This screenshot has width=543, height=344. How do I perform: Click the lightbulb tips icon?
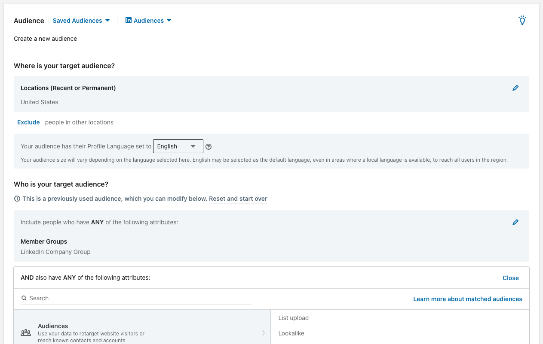tap(522, 20)
